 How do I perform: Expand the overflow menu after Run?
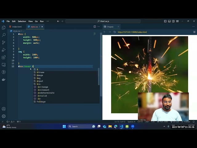pyautogui.click(x=47, y=21)
